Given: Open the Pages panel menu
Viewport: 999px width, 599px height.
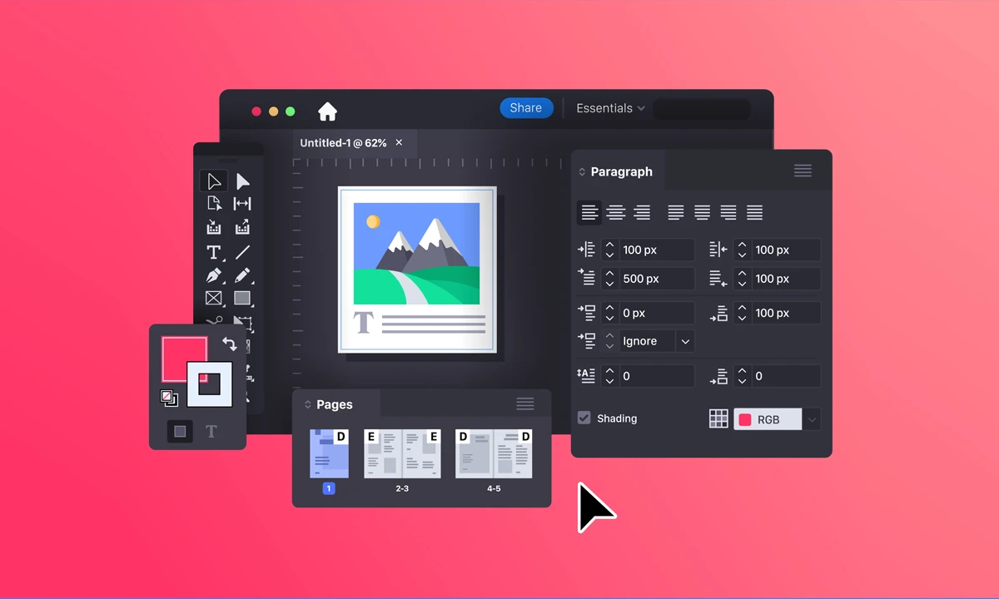Looking at the screenshot, I should tap(524, 404).
